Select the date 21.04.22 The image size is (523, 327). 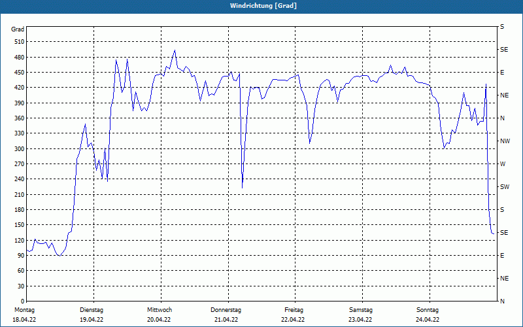226,320
